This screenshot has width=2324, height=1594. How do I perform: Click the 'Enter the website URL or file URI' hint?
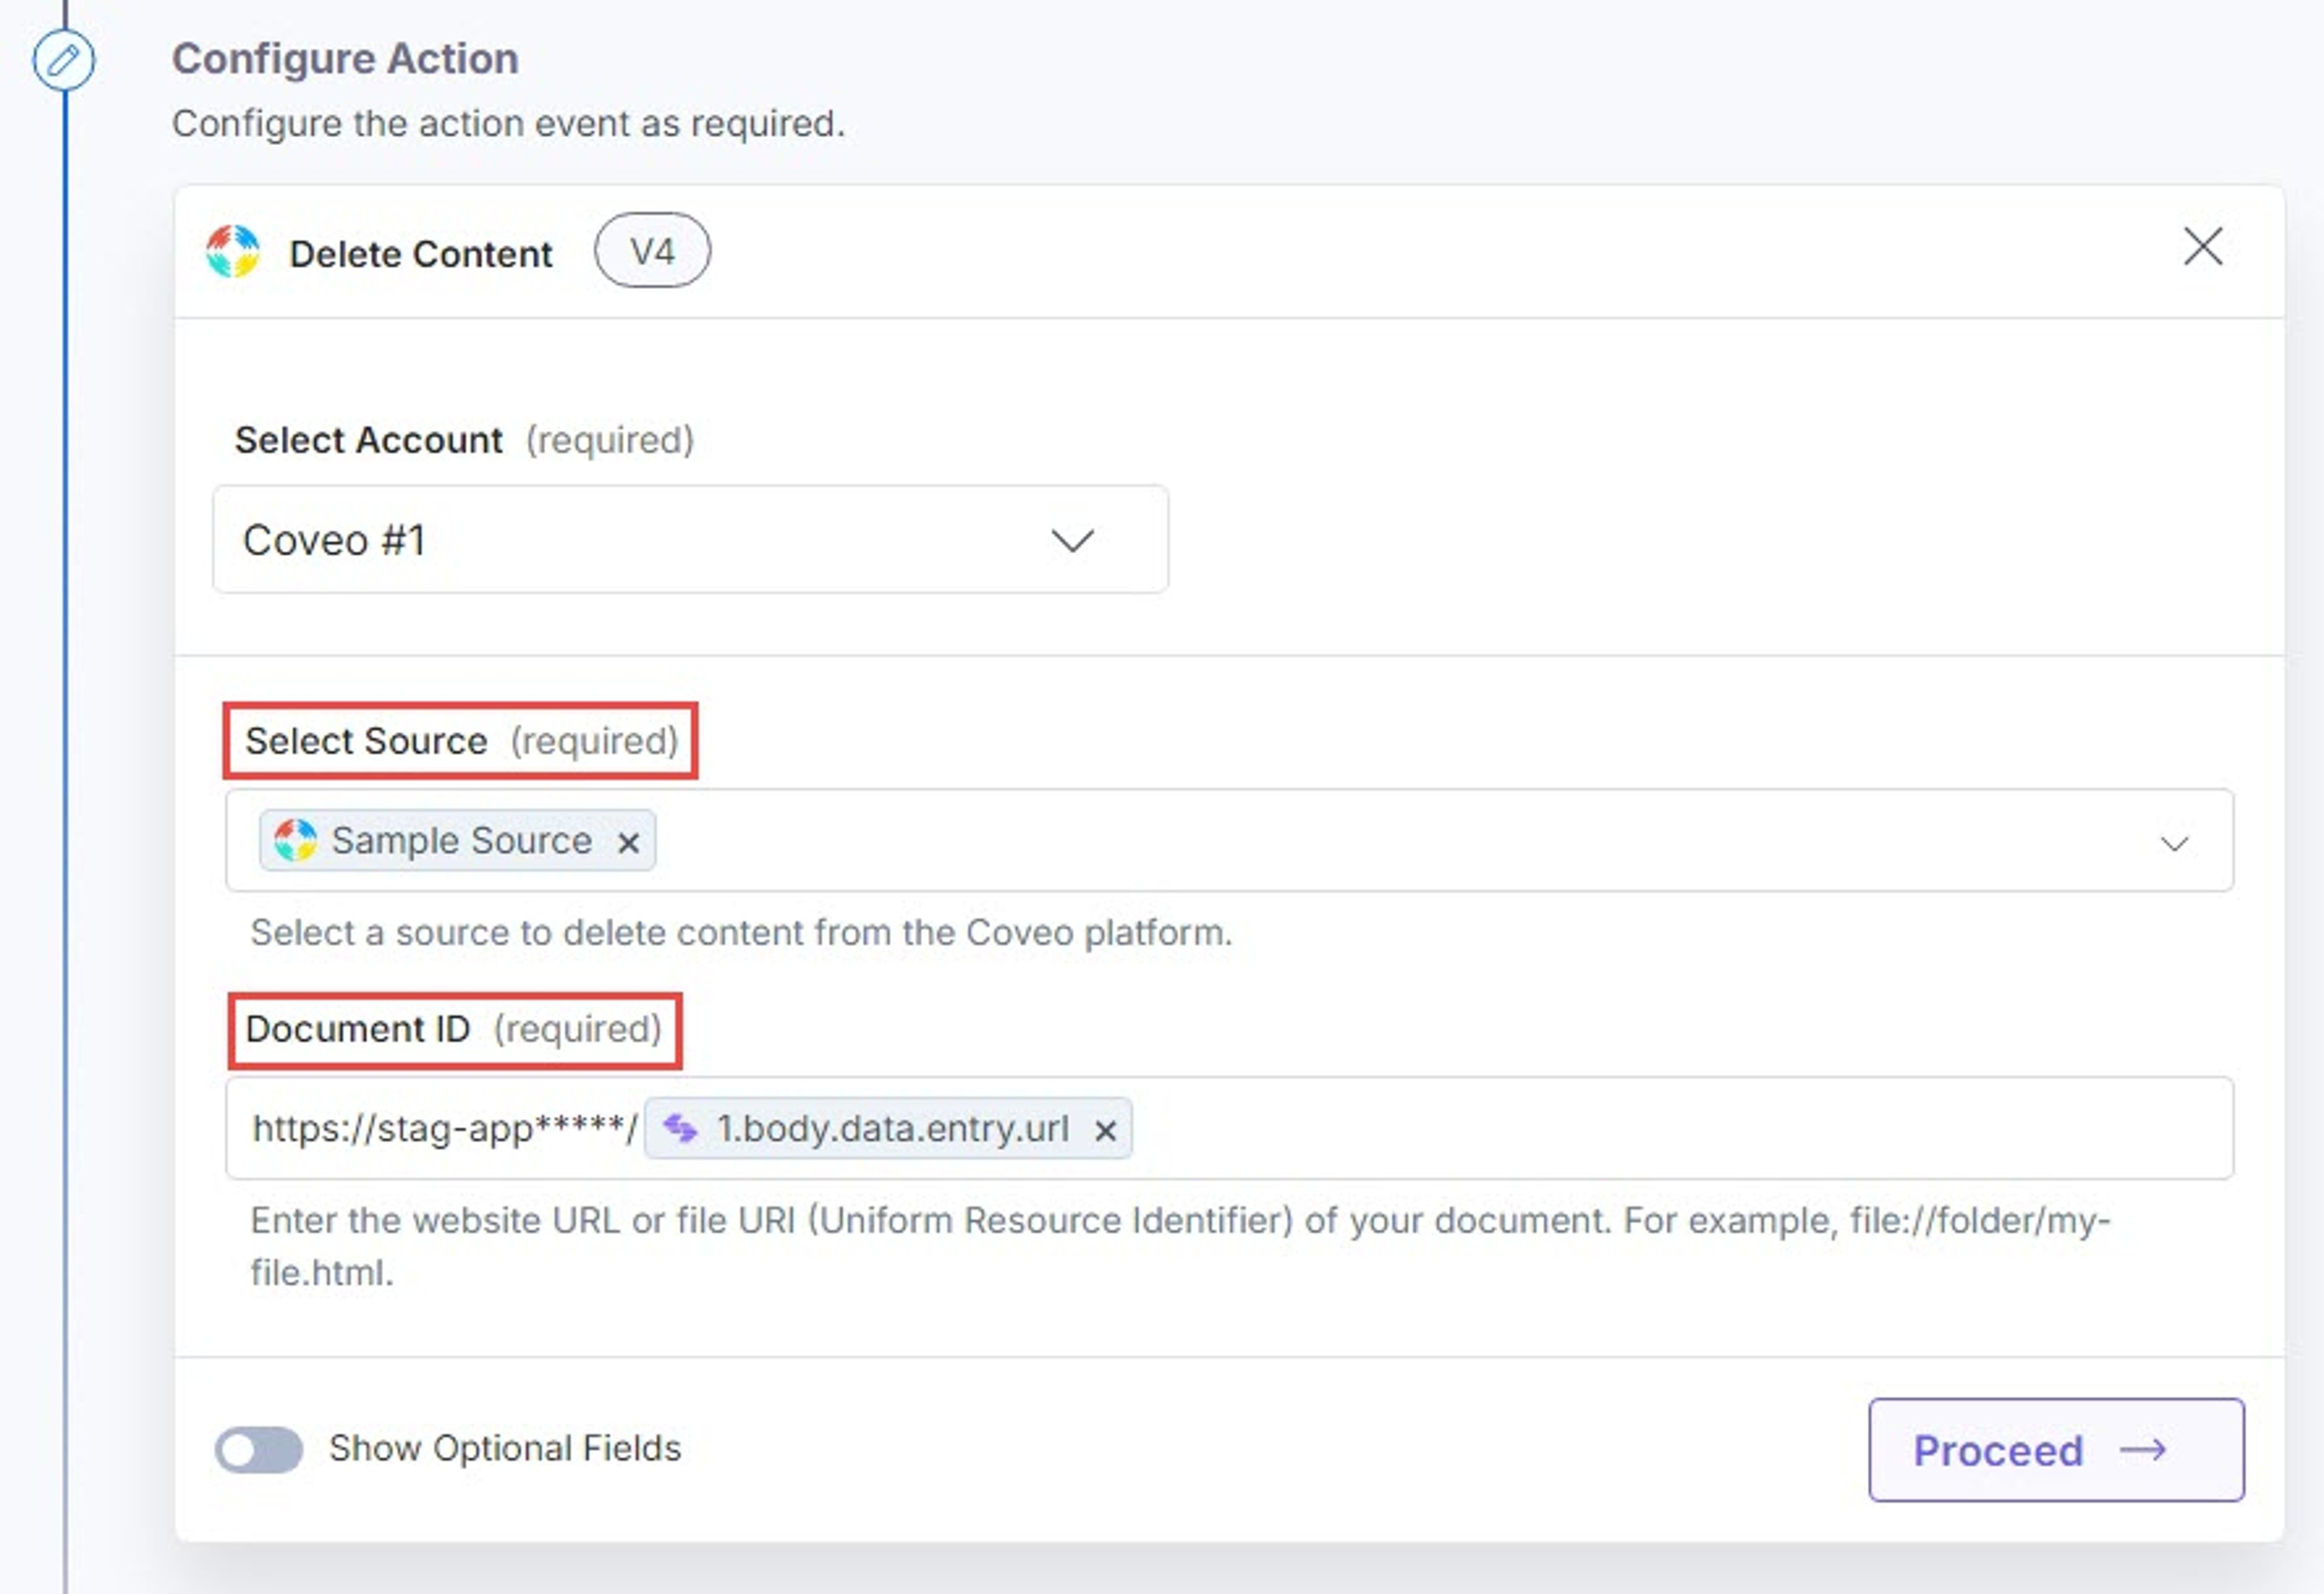1180,1246
